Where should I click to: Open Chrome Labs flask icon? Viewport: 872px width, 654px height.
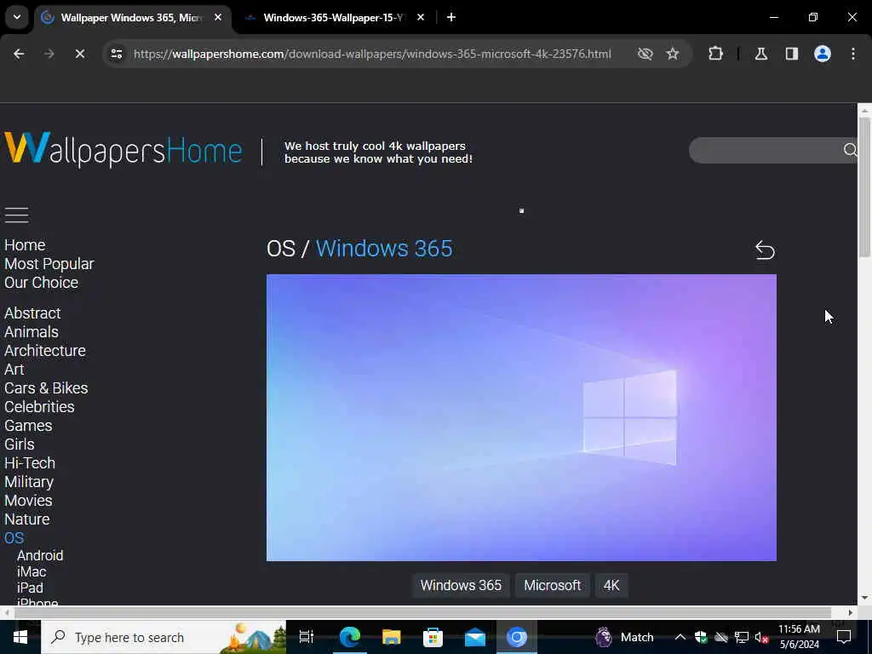(x=761, y=54)
